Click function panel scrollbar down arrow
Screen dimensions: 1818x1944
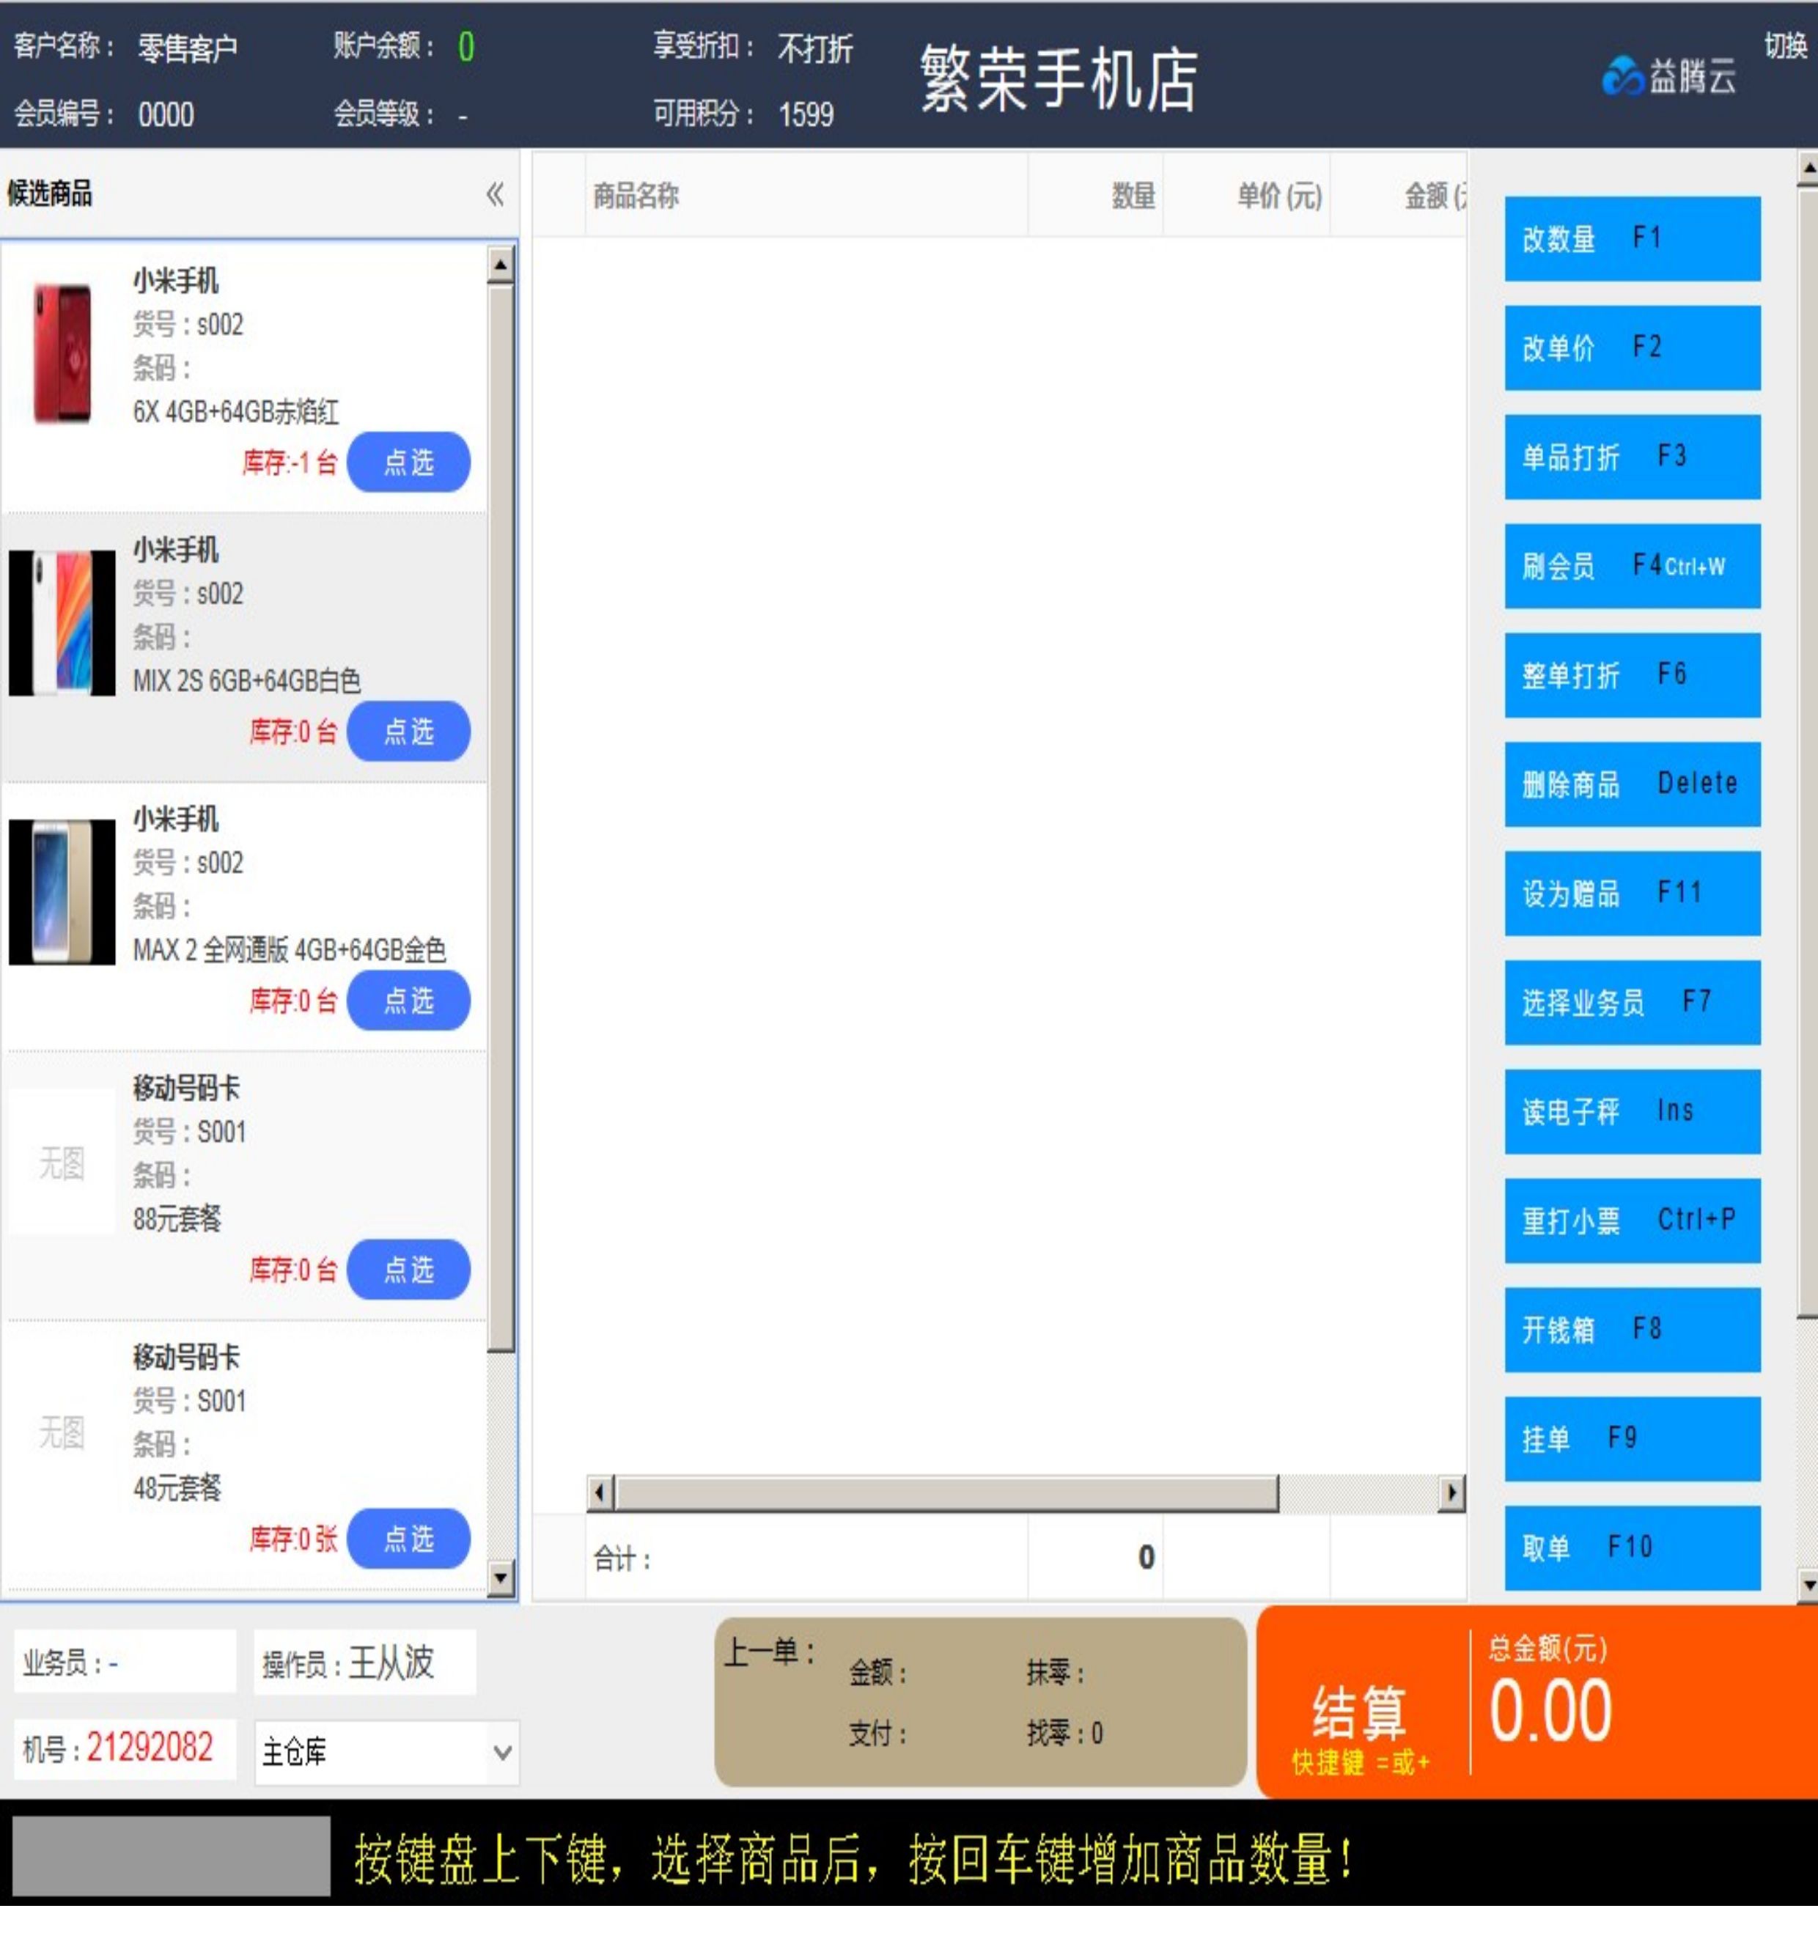click(x=1808, y=1584)
